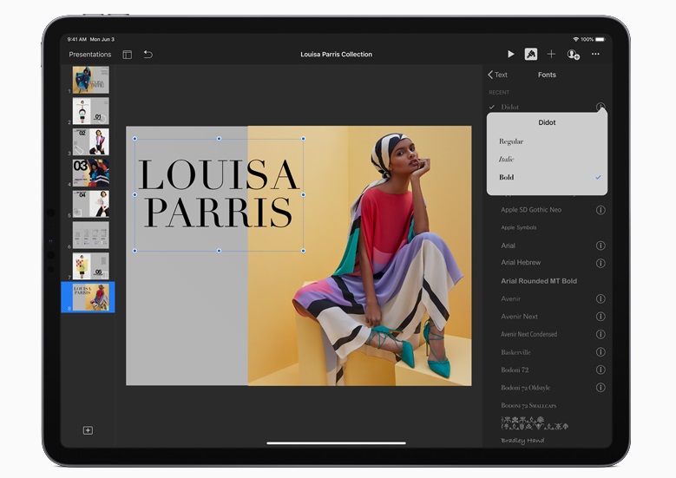This screenshot has width=676, height=478.
Task: Tap the add slide button below navigator
Action: click(88, 430)
